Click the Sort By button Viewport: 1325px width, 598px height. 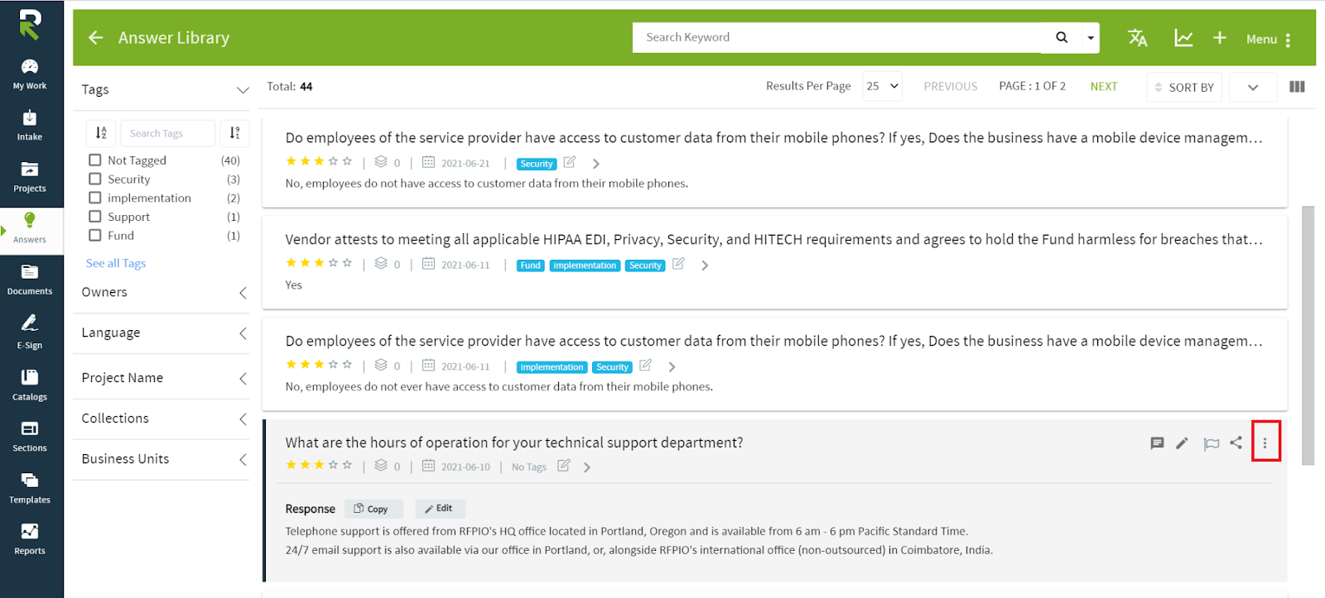[x=1184, y=87]
